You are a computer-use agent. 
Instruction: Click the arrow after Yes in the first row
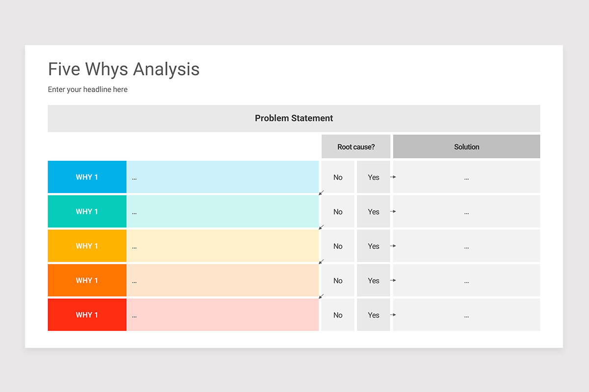click(x=393, y=177)
